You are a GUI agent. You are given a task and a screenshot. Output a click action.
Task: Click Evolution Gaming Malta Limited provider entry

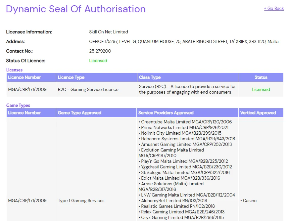click(x=171, y=153)
